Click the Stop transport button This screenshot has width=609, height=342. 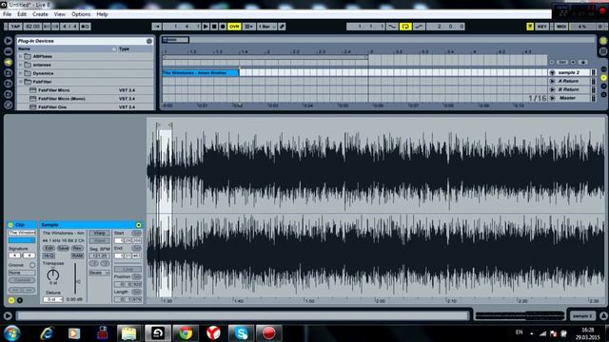[x=214, y=27]
